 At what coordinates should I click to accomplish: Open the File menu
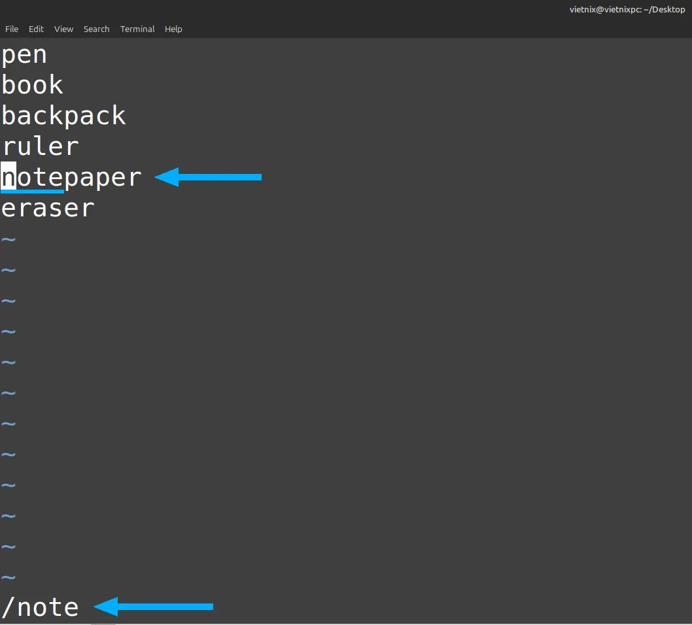pyautogui.click(x=12, y=29)
